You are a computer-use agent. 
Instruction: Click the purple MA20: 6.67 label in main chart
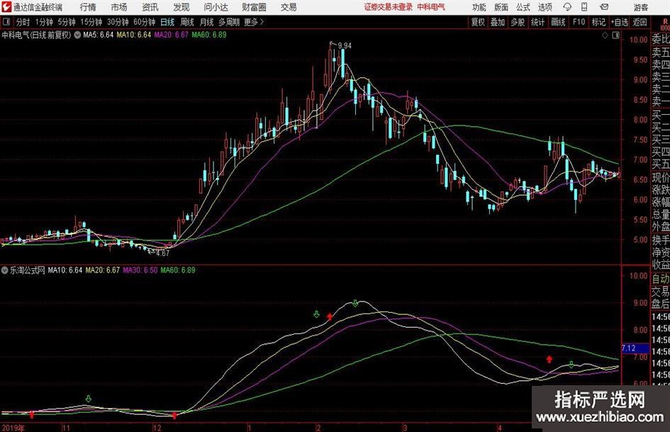172,35
